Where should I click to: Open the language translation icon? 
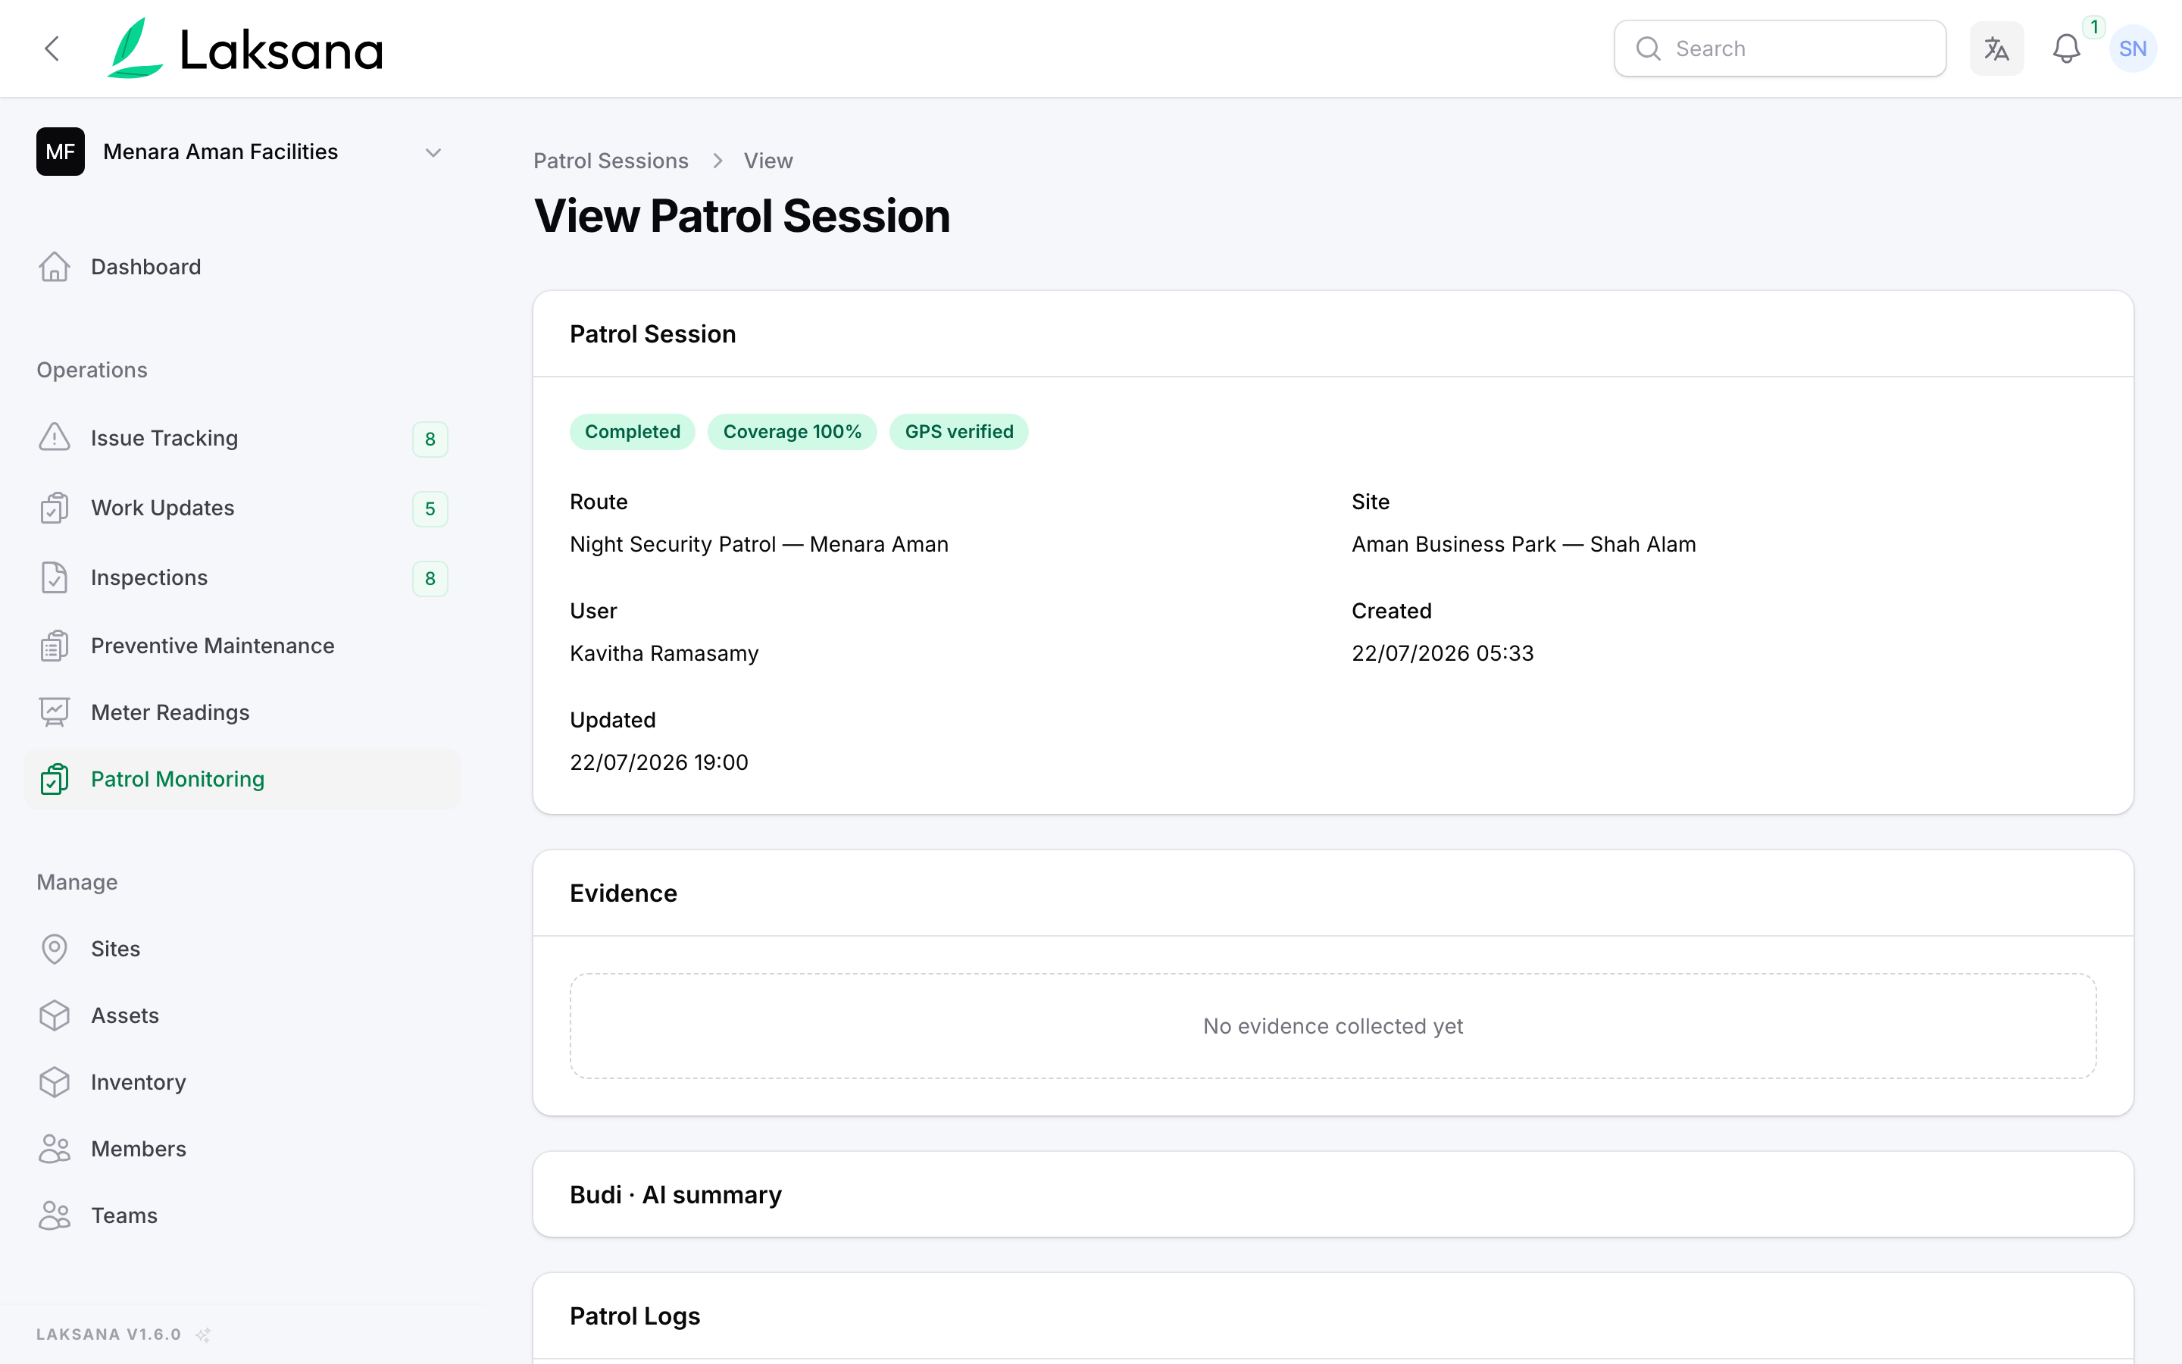[x=1996, y=48]
